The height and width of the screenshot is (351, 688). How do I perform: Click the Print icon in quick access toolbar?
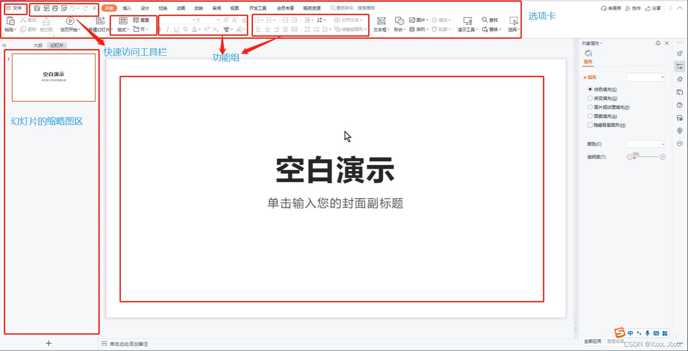click(x=55, y=8)
